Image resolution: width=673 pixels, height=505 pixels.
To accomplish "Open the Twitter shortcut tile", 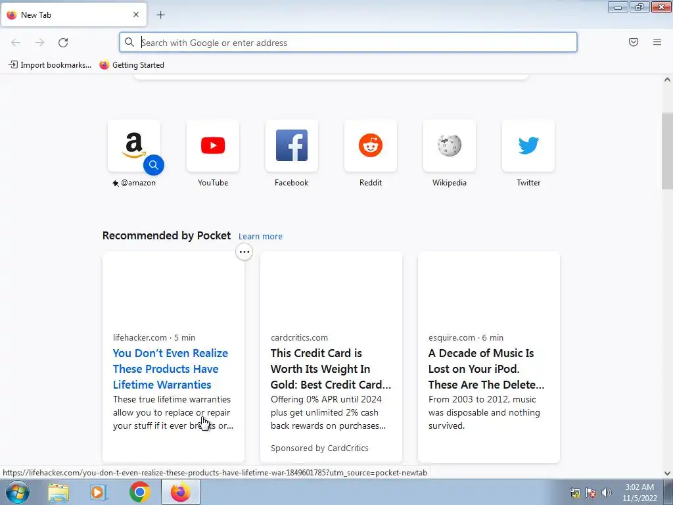I will click(x=528, y=146).
